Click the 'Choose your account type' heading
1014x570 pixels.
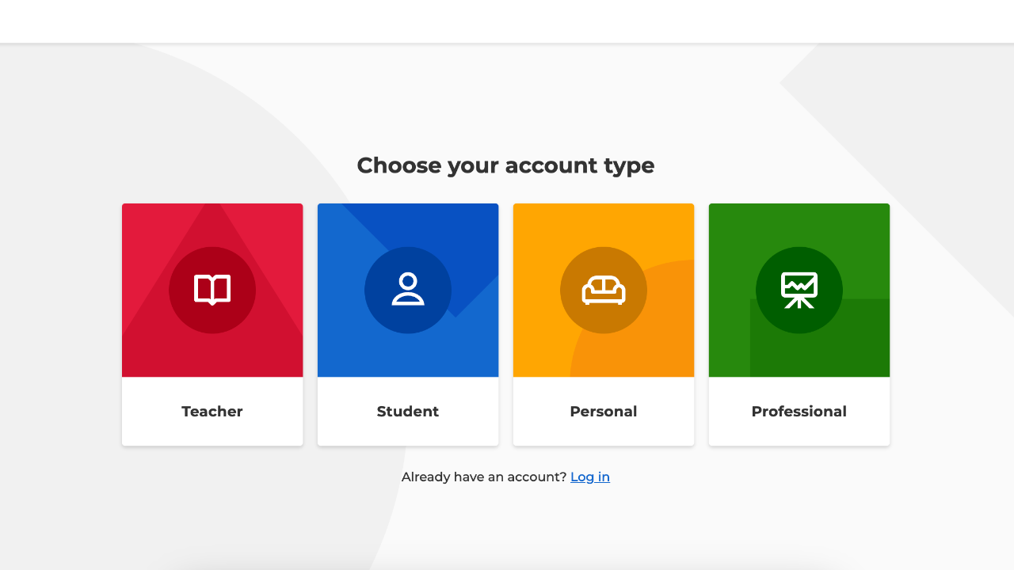point(505,165)
